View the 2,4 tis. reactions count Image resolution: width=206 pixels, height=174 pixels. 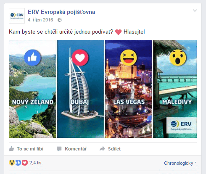click(36, 163)
